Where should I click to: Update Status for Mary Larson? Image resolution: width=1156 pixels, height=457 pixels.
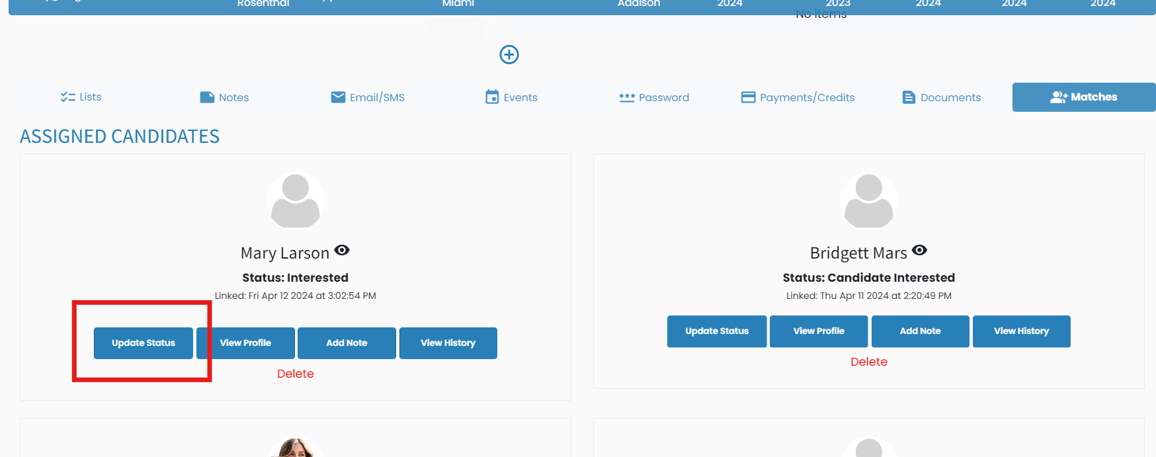coord(144,343)
